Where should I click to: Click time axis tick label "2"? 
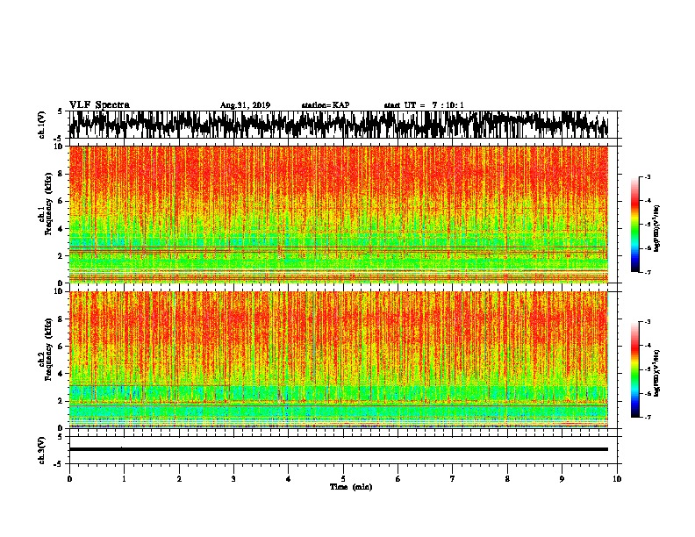179,479
